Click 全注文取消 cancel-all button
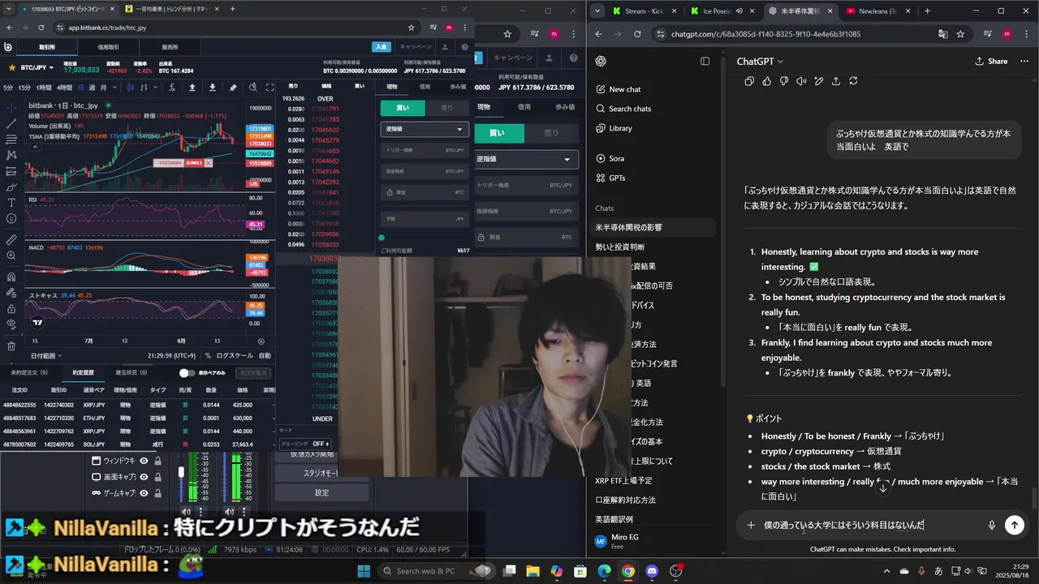The width and height of the screenshot is (1039, 584). point(253,372)
